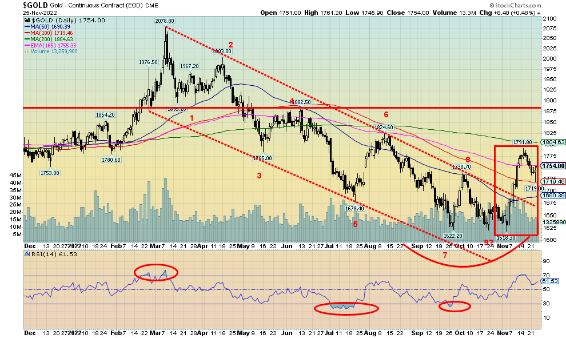566x338 pixels.
Task: Click the red wave label 7
Action: pyautogui.click(x=444, y=255)
